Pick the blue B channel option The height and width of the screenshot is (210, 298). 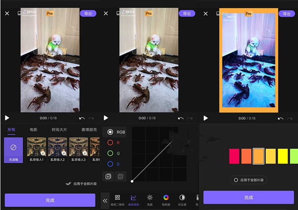click(110, 163)
